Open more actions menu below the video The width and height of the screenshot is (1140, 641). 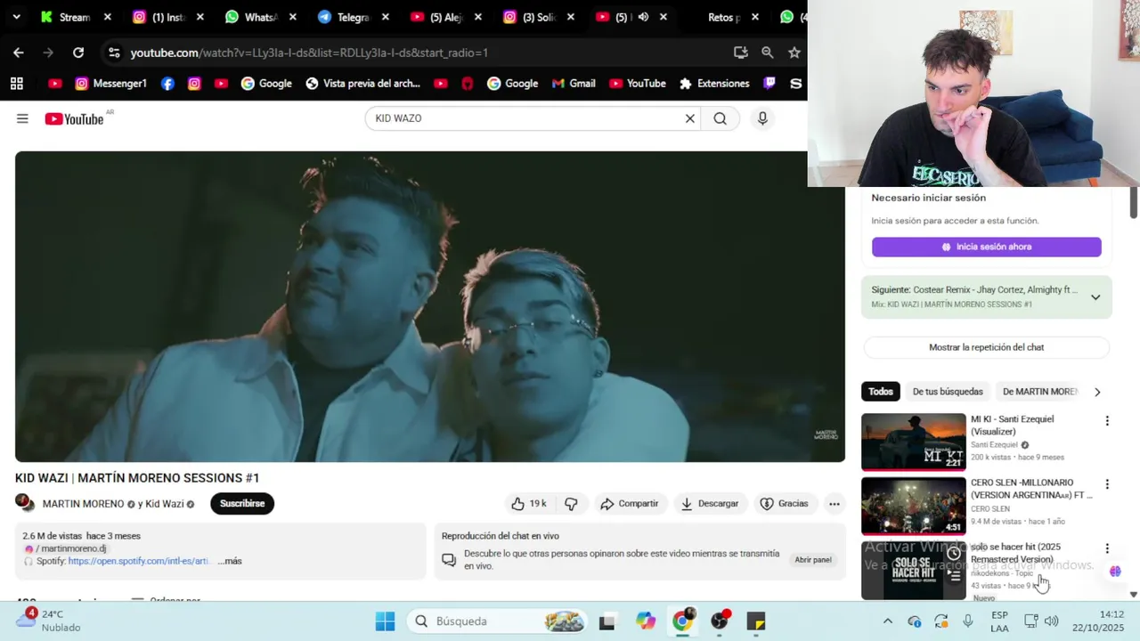[835, 504]
